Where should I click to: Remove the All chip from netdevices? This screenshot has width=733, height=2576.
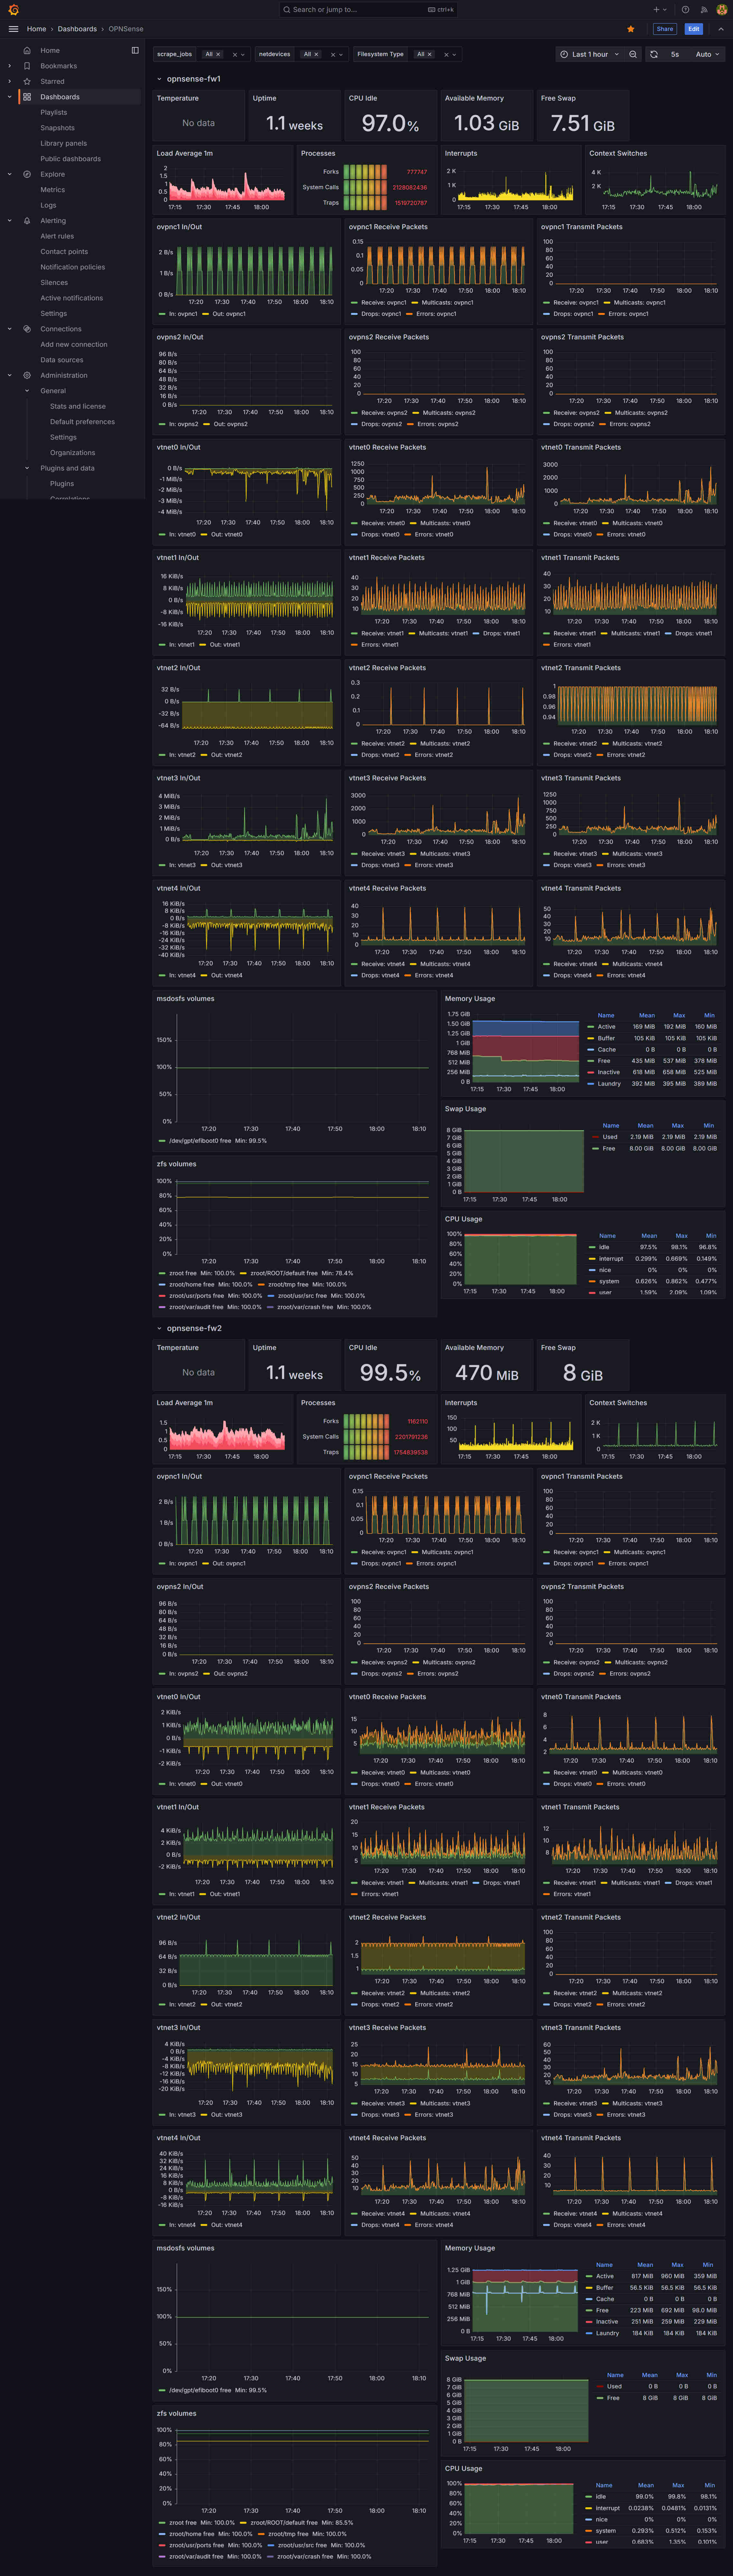[316, 54]
